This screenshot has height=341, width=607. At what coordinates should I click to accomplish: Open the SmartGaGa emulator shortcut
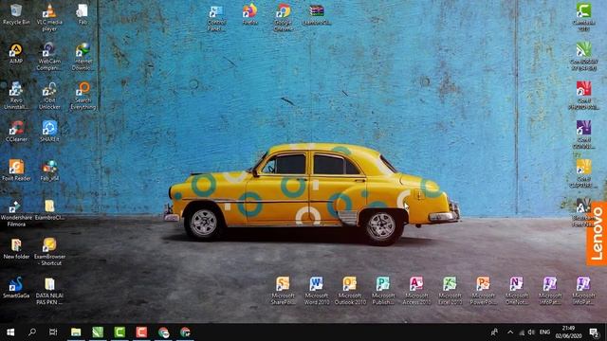[16, 288]
